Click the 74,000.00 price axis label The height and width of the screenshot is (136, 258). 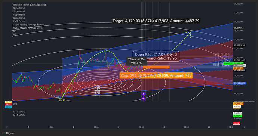coord(238,40)
